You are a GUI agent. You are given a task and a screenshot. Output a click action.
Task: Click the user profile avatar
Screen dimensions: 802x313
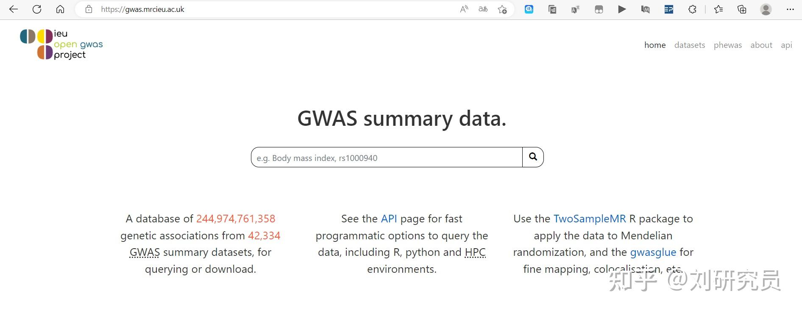[x=766, y=9]
